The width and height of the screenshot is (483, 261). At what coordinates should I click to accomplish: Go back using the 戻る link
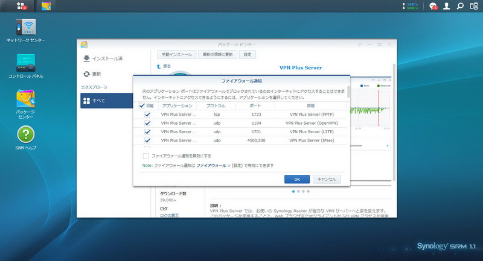167,66
